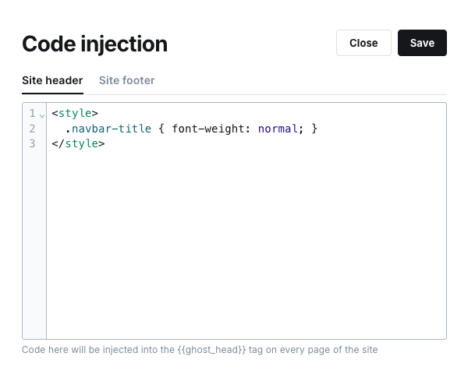Click the closing curly brace on line 2
Image resolution: width=468 pixels, height=374 pixels.
tap(314, 129)
